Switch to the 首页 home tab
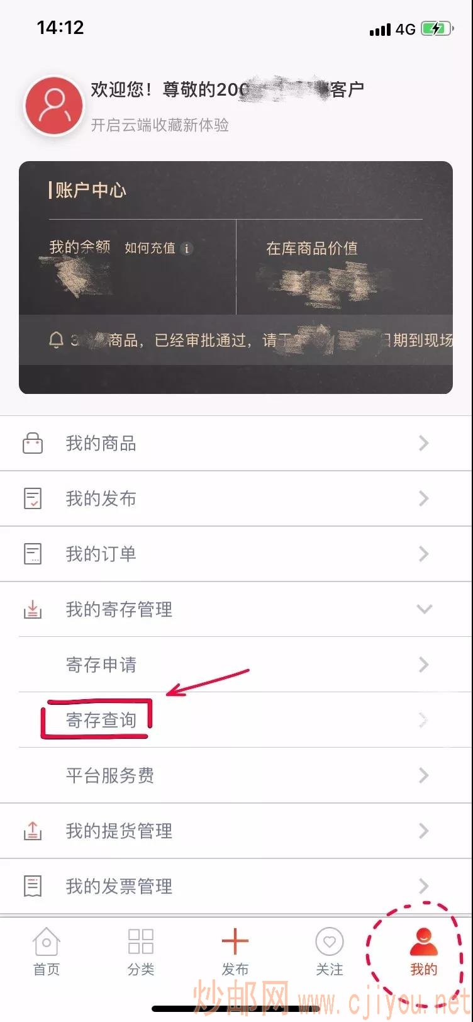473x1022 pixels. (47, 952)
